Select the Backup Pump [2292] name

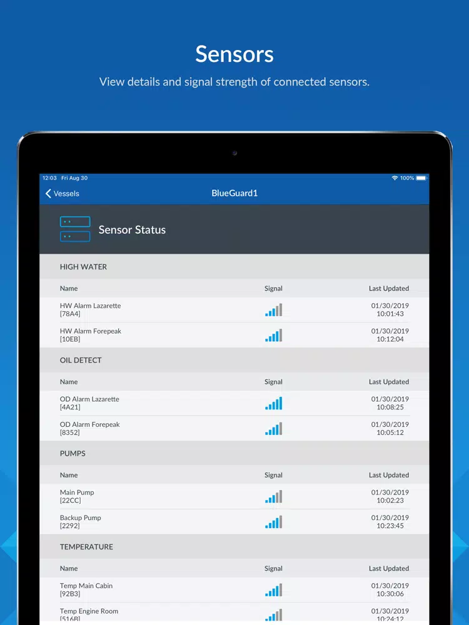click(80, 522)
